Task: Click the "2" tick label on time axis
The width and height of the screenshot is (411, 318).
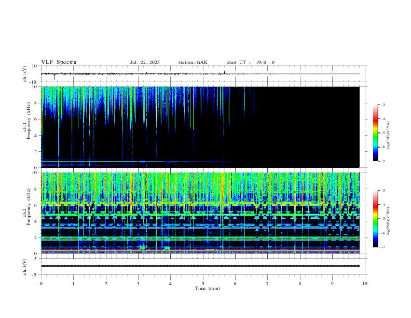Action: pos(106,284)
